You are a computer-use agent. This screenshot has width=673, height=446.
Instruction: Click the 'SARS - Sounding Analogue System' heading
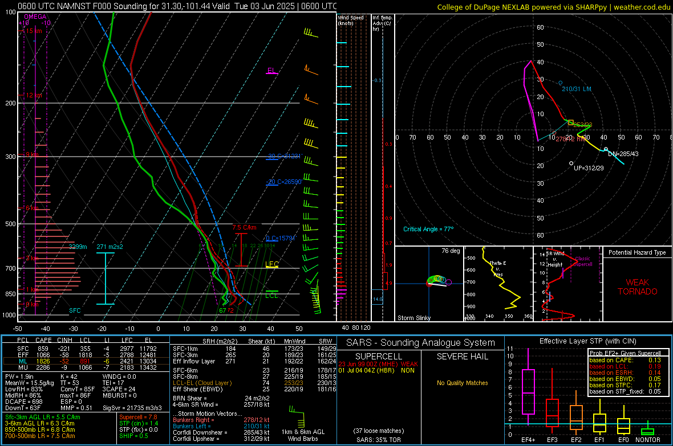420,343
